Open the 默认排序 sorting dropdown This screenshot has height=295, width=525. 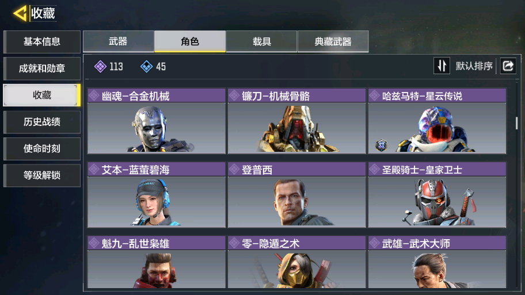(x=474, y=66)
